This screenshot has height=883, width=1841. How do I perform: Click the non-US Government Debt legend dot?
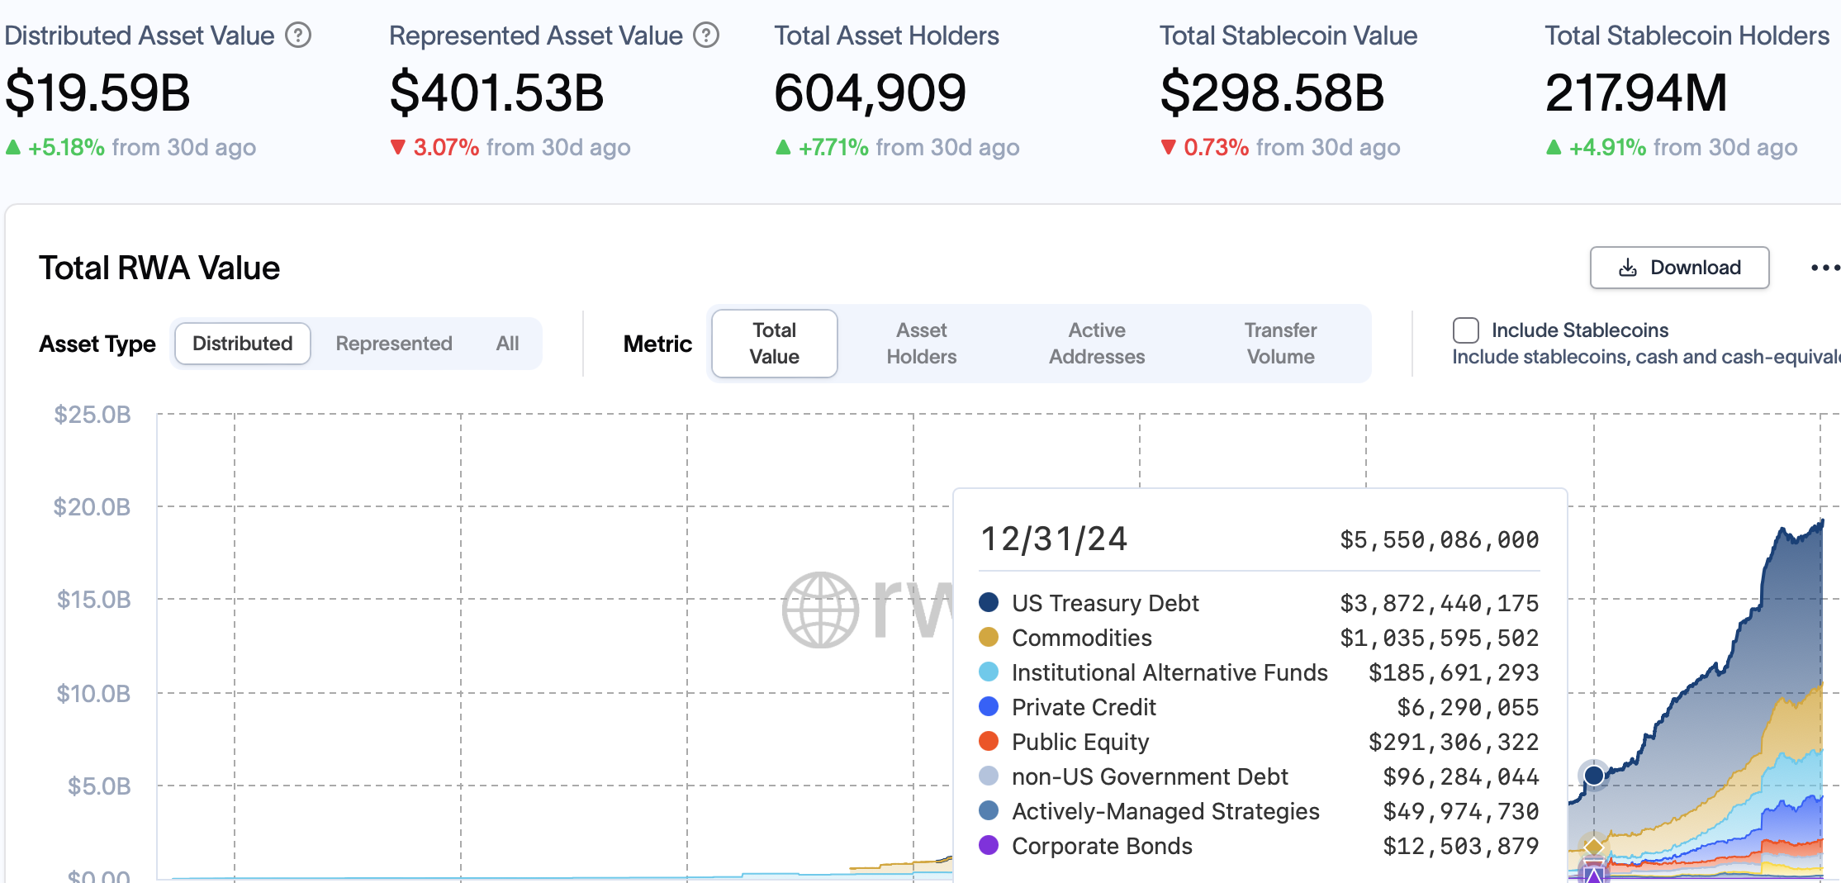click(x=988, y=776)
